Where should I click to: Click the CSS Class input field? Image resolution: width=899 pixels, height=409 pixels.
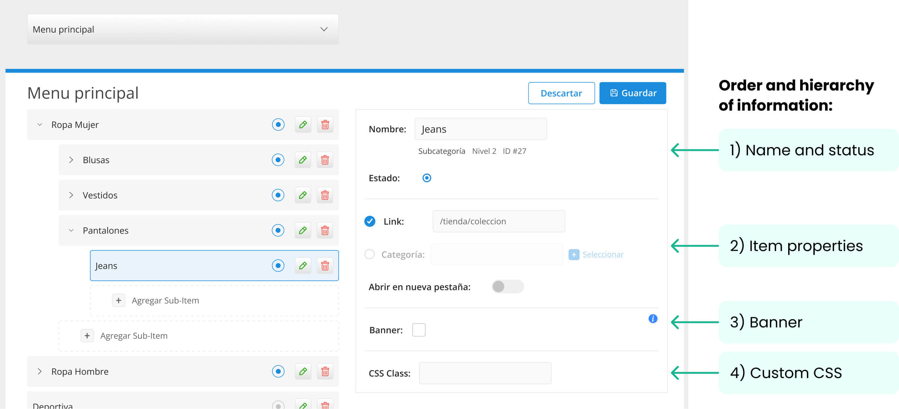(485, 373)
